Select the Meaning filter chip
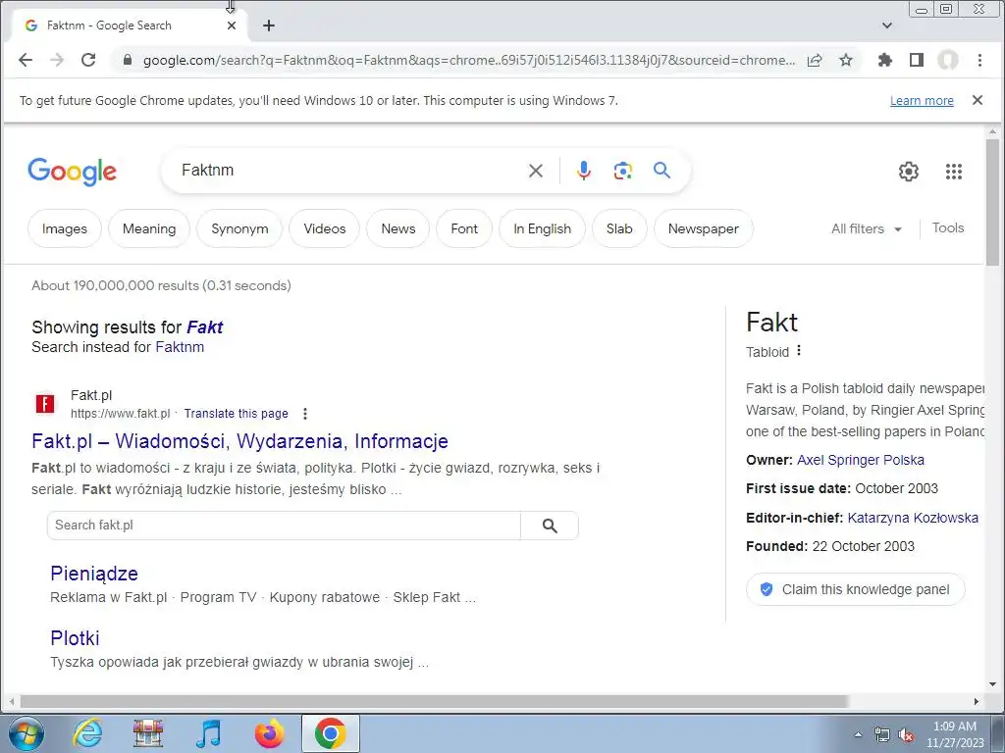Image resolution: width=1005 pixels, height=753 pixels. click(149, 228)
